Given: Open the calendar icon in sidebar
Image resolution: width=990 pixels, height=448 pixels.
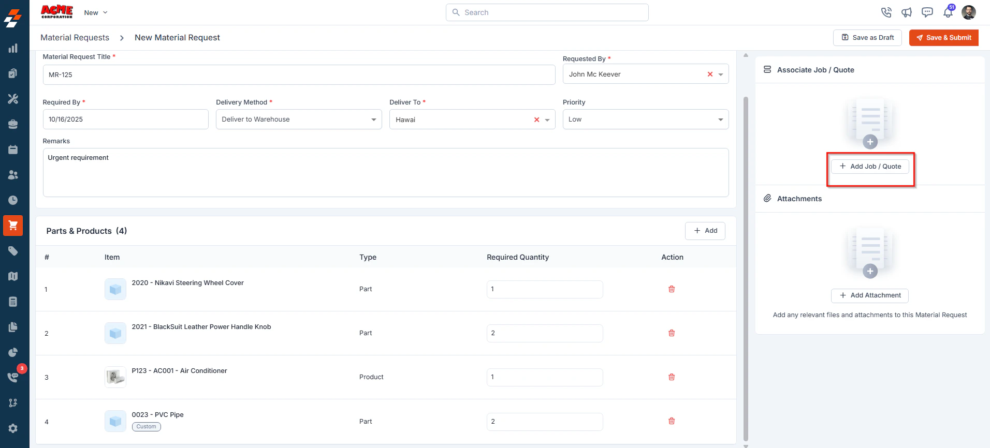Looking at the screenshot, I should (13, 150).
